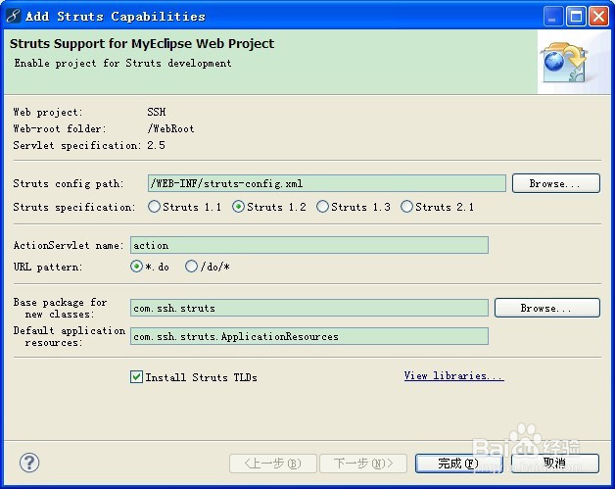Focus the Struts config path field
This screenshot has width=615, height=489.
327,183
